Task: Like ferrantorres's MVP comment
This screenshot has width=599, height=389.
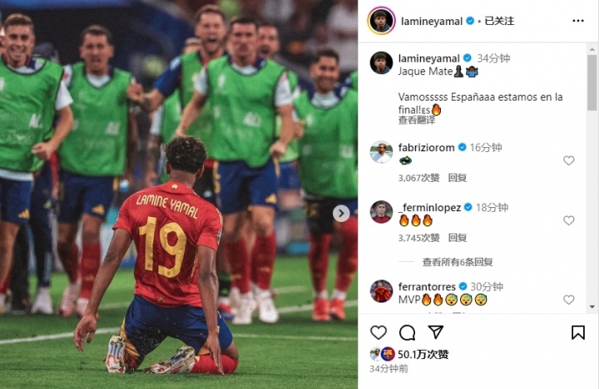Action: point(569,300)
